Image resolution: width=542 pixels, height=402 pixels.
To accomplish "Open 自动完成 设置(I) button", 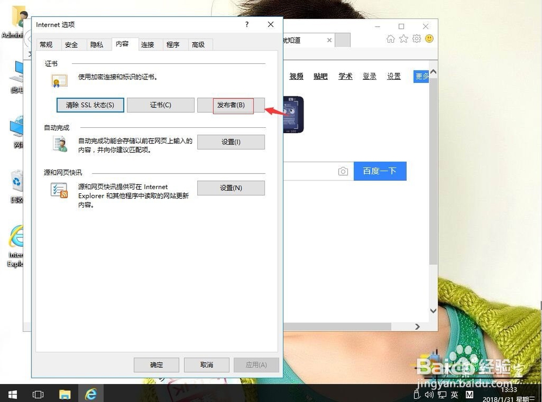I will pyautogui.click(x=231, y=142).
